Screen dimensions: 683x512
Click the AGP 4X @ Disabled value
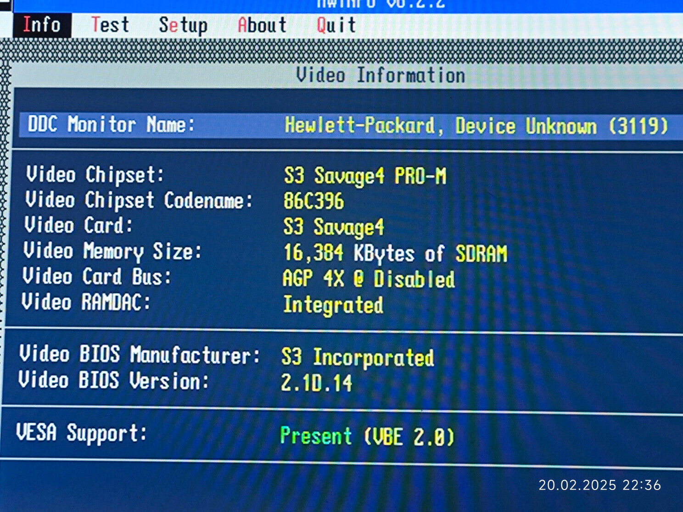click(369, 279)
